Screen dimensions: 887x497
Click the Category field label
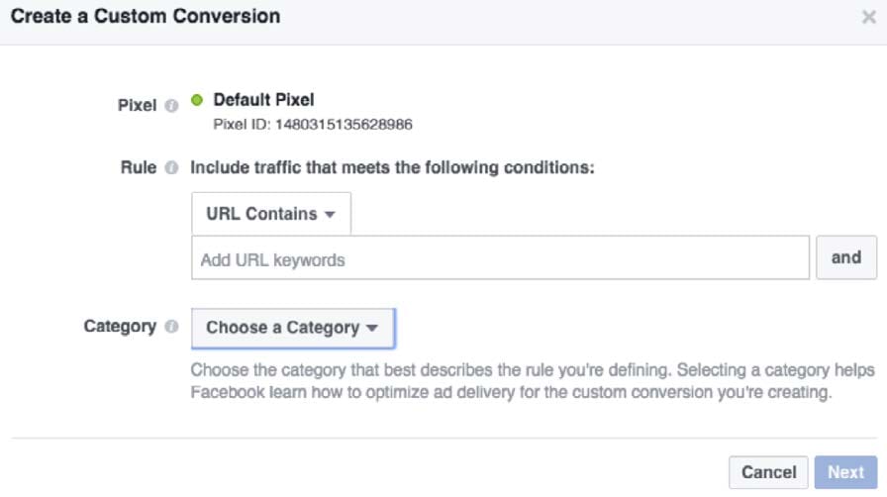click(120, 326)
